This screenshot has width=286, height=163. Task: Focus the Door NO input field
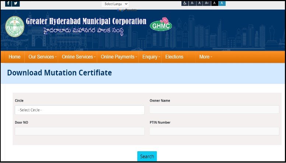(x=80, y=131)
